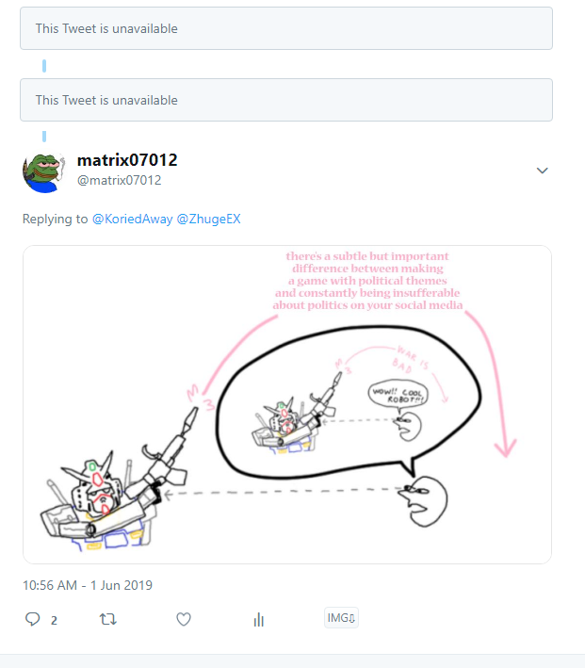Screen dimensions: 585x668
Task: Click thread connector line above the avatar
Action: 44,136
